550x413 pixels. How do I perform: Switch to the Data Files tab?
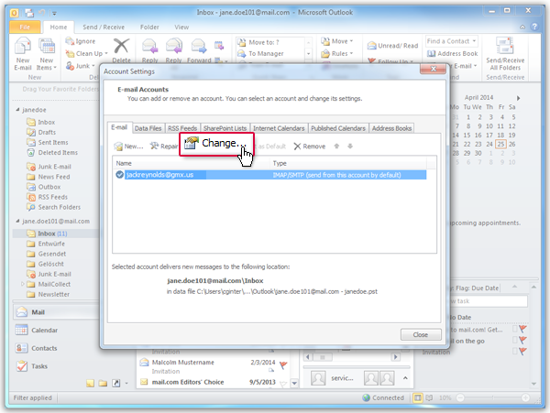(x=148, y=128)
